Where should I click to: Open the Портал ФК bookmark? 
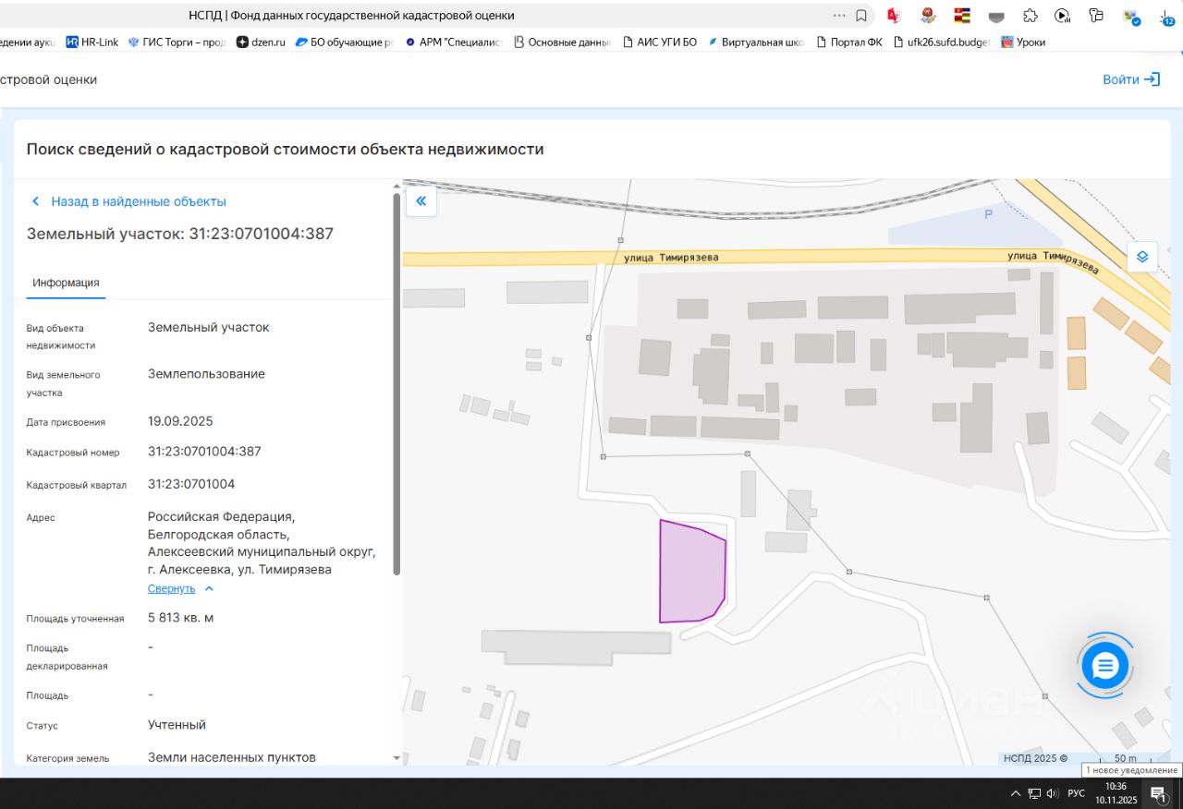pos(849,42)
